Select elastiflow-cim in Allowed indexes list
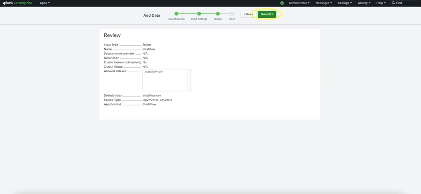The image size is (421, 194). [x=154, y=72]
